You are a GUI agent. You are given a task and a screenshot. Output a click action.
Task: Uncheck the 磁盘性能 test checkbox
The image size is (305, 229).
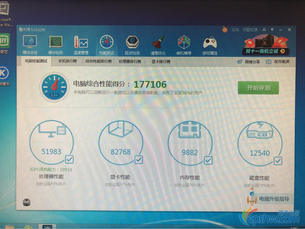coord(278,161)
